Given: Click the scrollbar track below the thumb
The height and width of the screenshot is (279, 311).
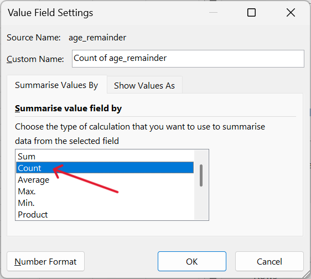Looking at the screenshot, I should point(201,203).
